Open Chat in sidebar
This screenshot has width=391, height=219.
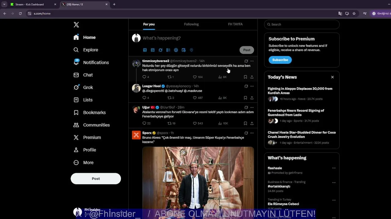[x=83, y=75]
